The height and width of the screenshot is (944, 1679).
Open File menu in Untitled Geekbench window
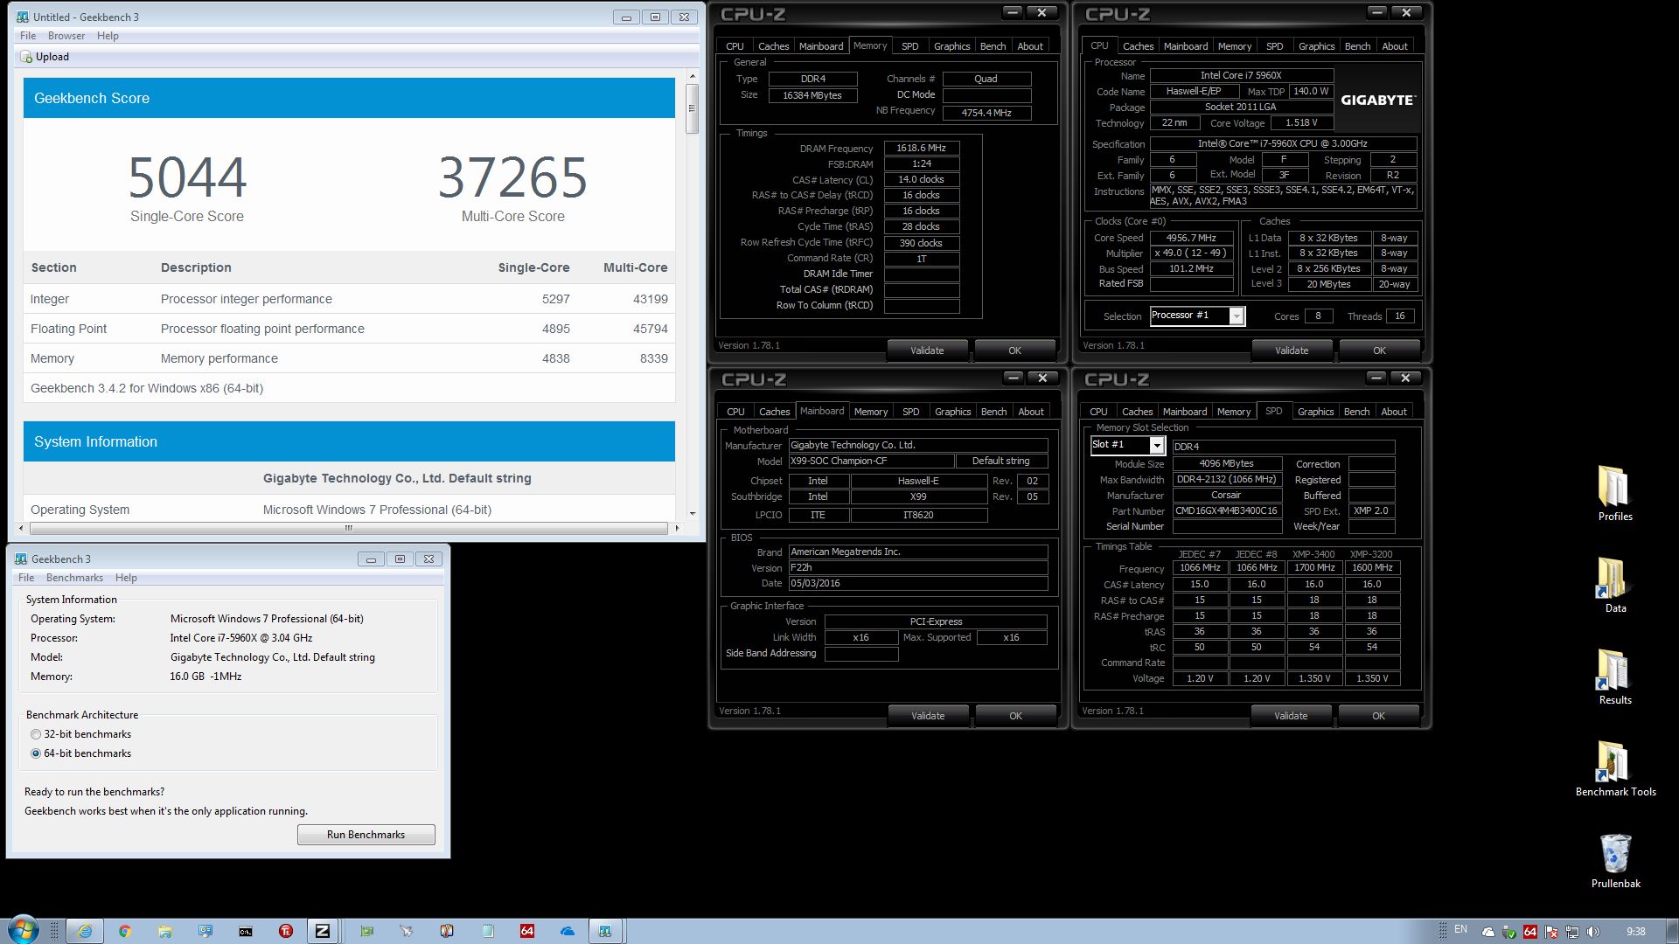[x=28, y=36]
